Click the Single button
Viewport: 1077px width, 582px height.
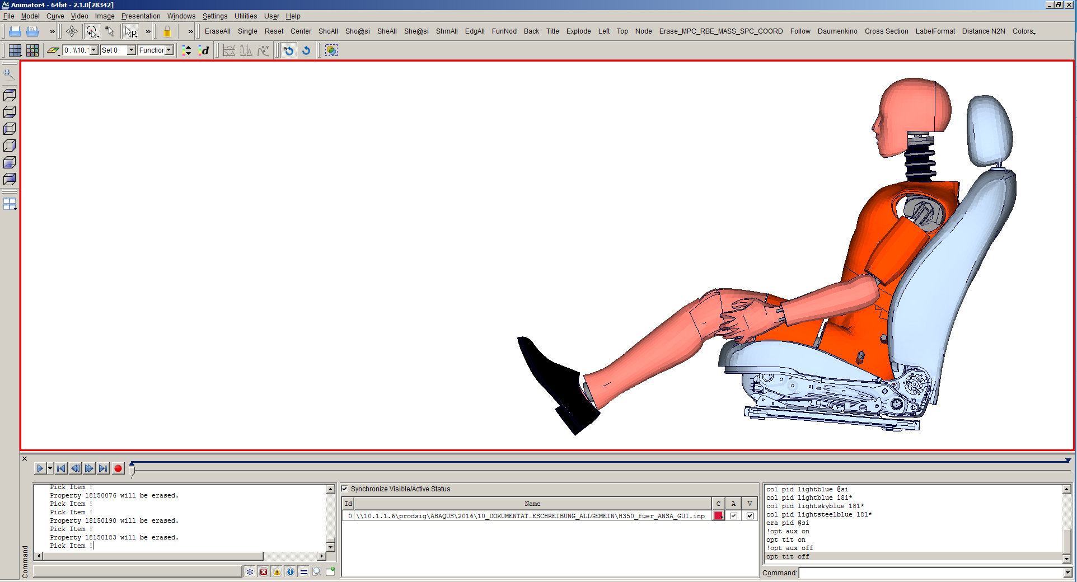[247, 31]
